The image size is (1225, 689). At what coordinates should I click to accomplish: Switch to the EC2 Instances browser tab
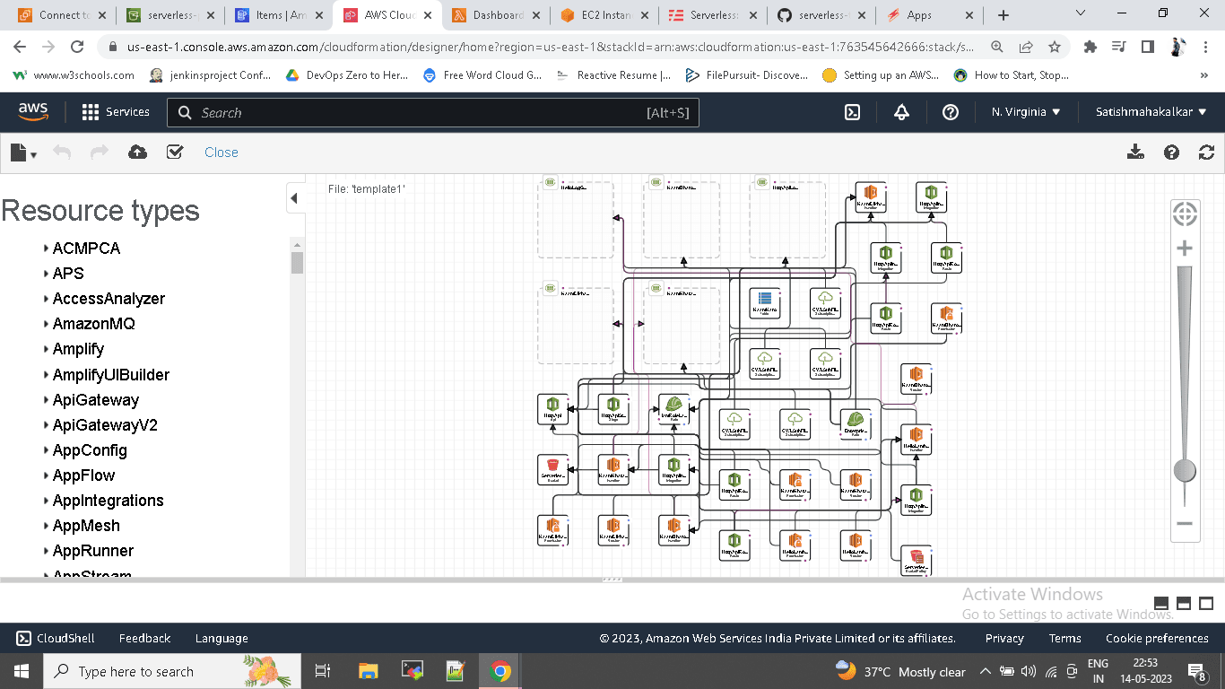603,15
